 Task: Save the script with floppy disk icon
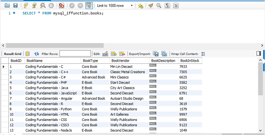point(16,6)
